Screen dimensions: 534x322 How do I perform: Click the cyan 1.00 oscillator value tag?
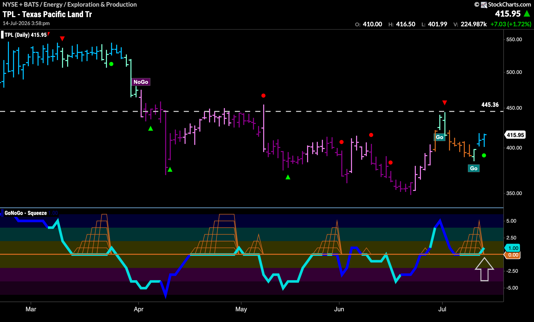tap(513, 248)
